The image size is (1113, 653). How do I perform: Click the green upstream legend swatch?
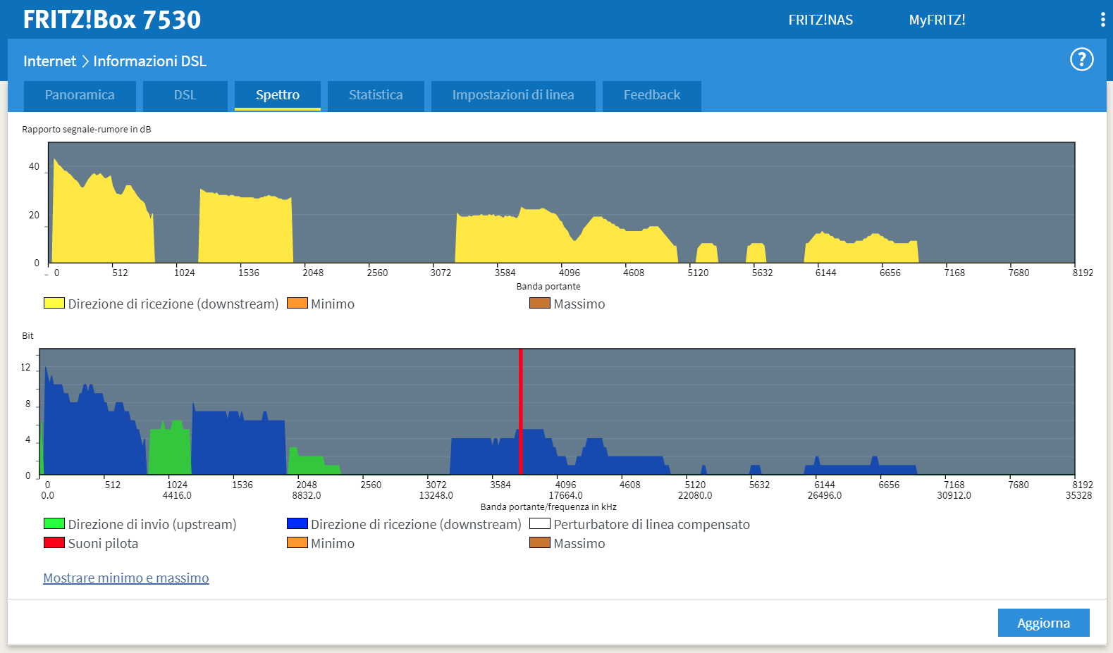[54, 523]
